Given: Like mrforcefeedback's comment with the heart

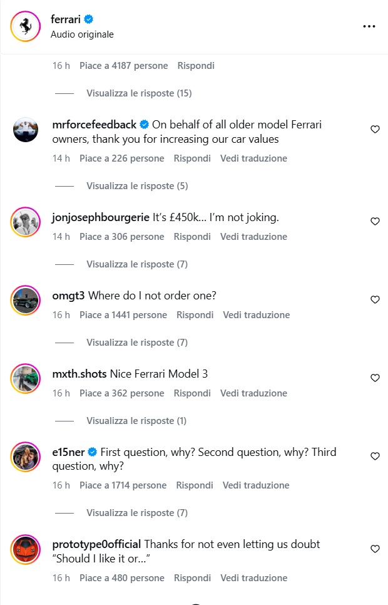Looking at the screenshot, I should point(375,129).
